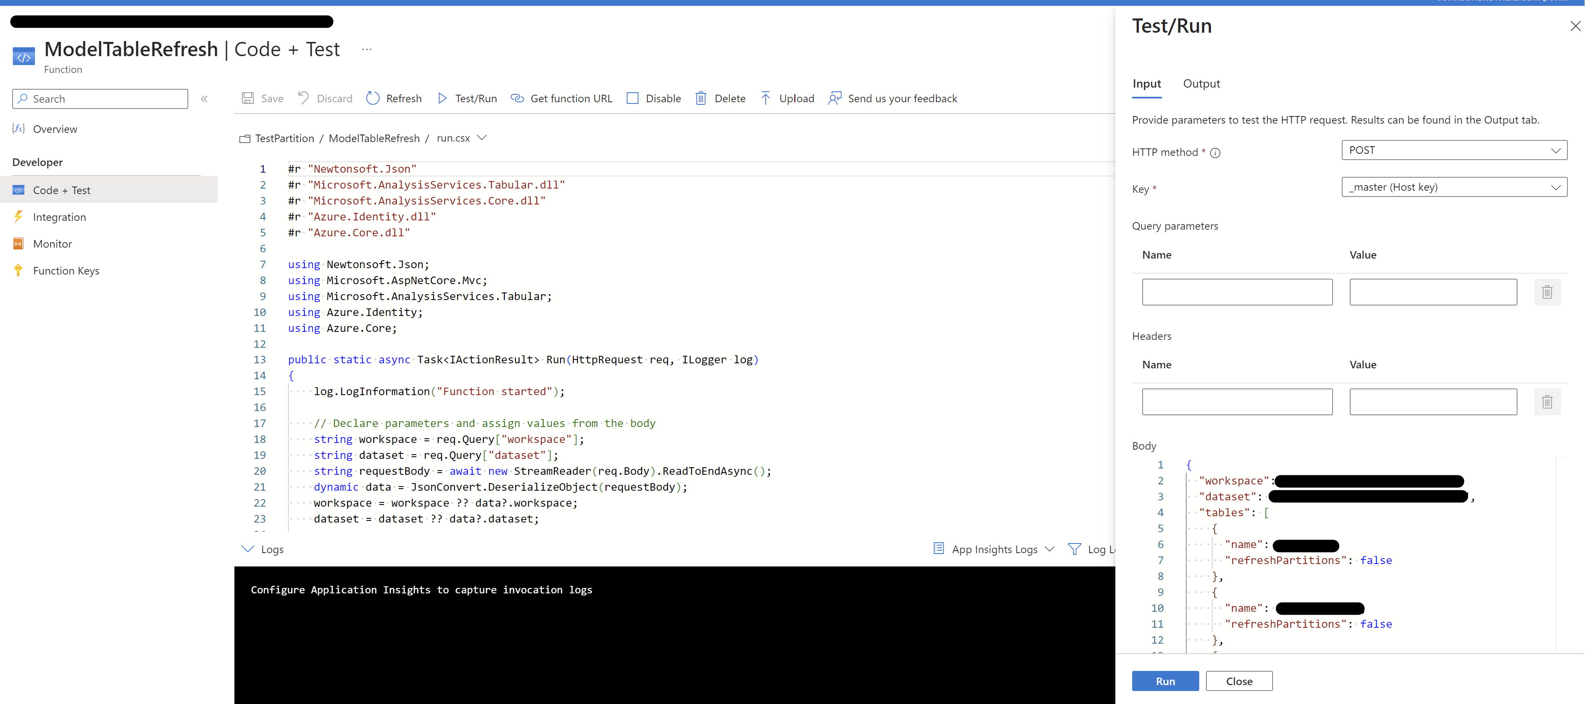Click the feedback person icon
This screenshot has width=1585, height=704.
[834, 98]
